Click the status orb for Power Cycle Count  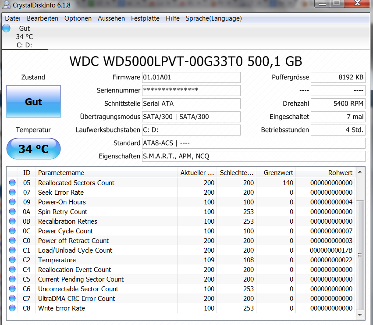tap(12, 231)
